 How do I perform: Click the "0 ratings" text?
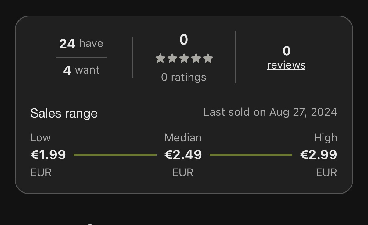pos(184,77)
